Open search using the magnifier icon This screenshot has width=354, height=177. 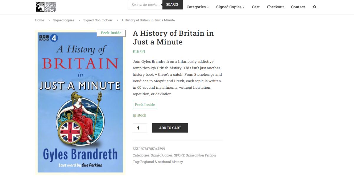[314, 7]
